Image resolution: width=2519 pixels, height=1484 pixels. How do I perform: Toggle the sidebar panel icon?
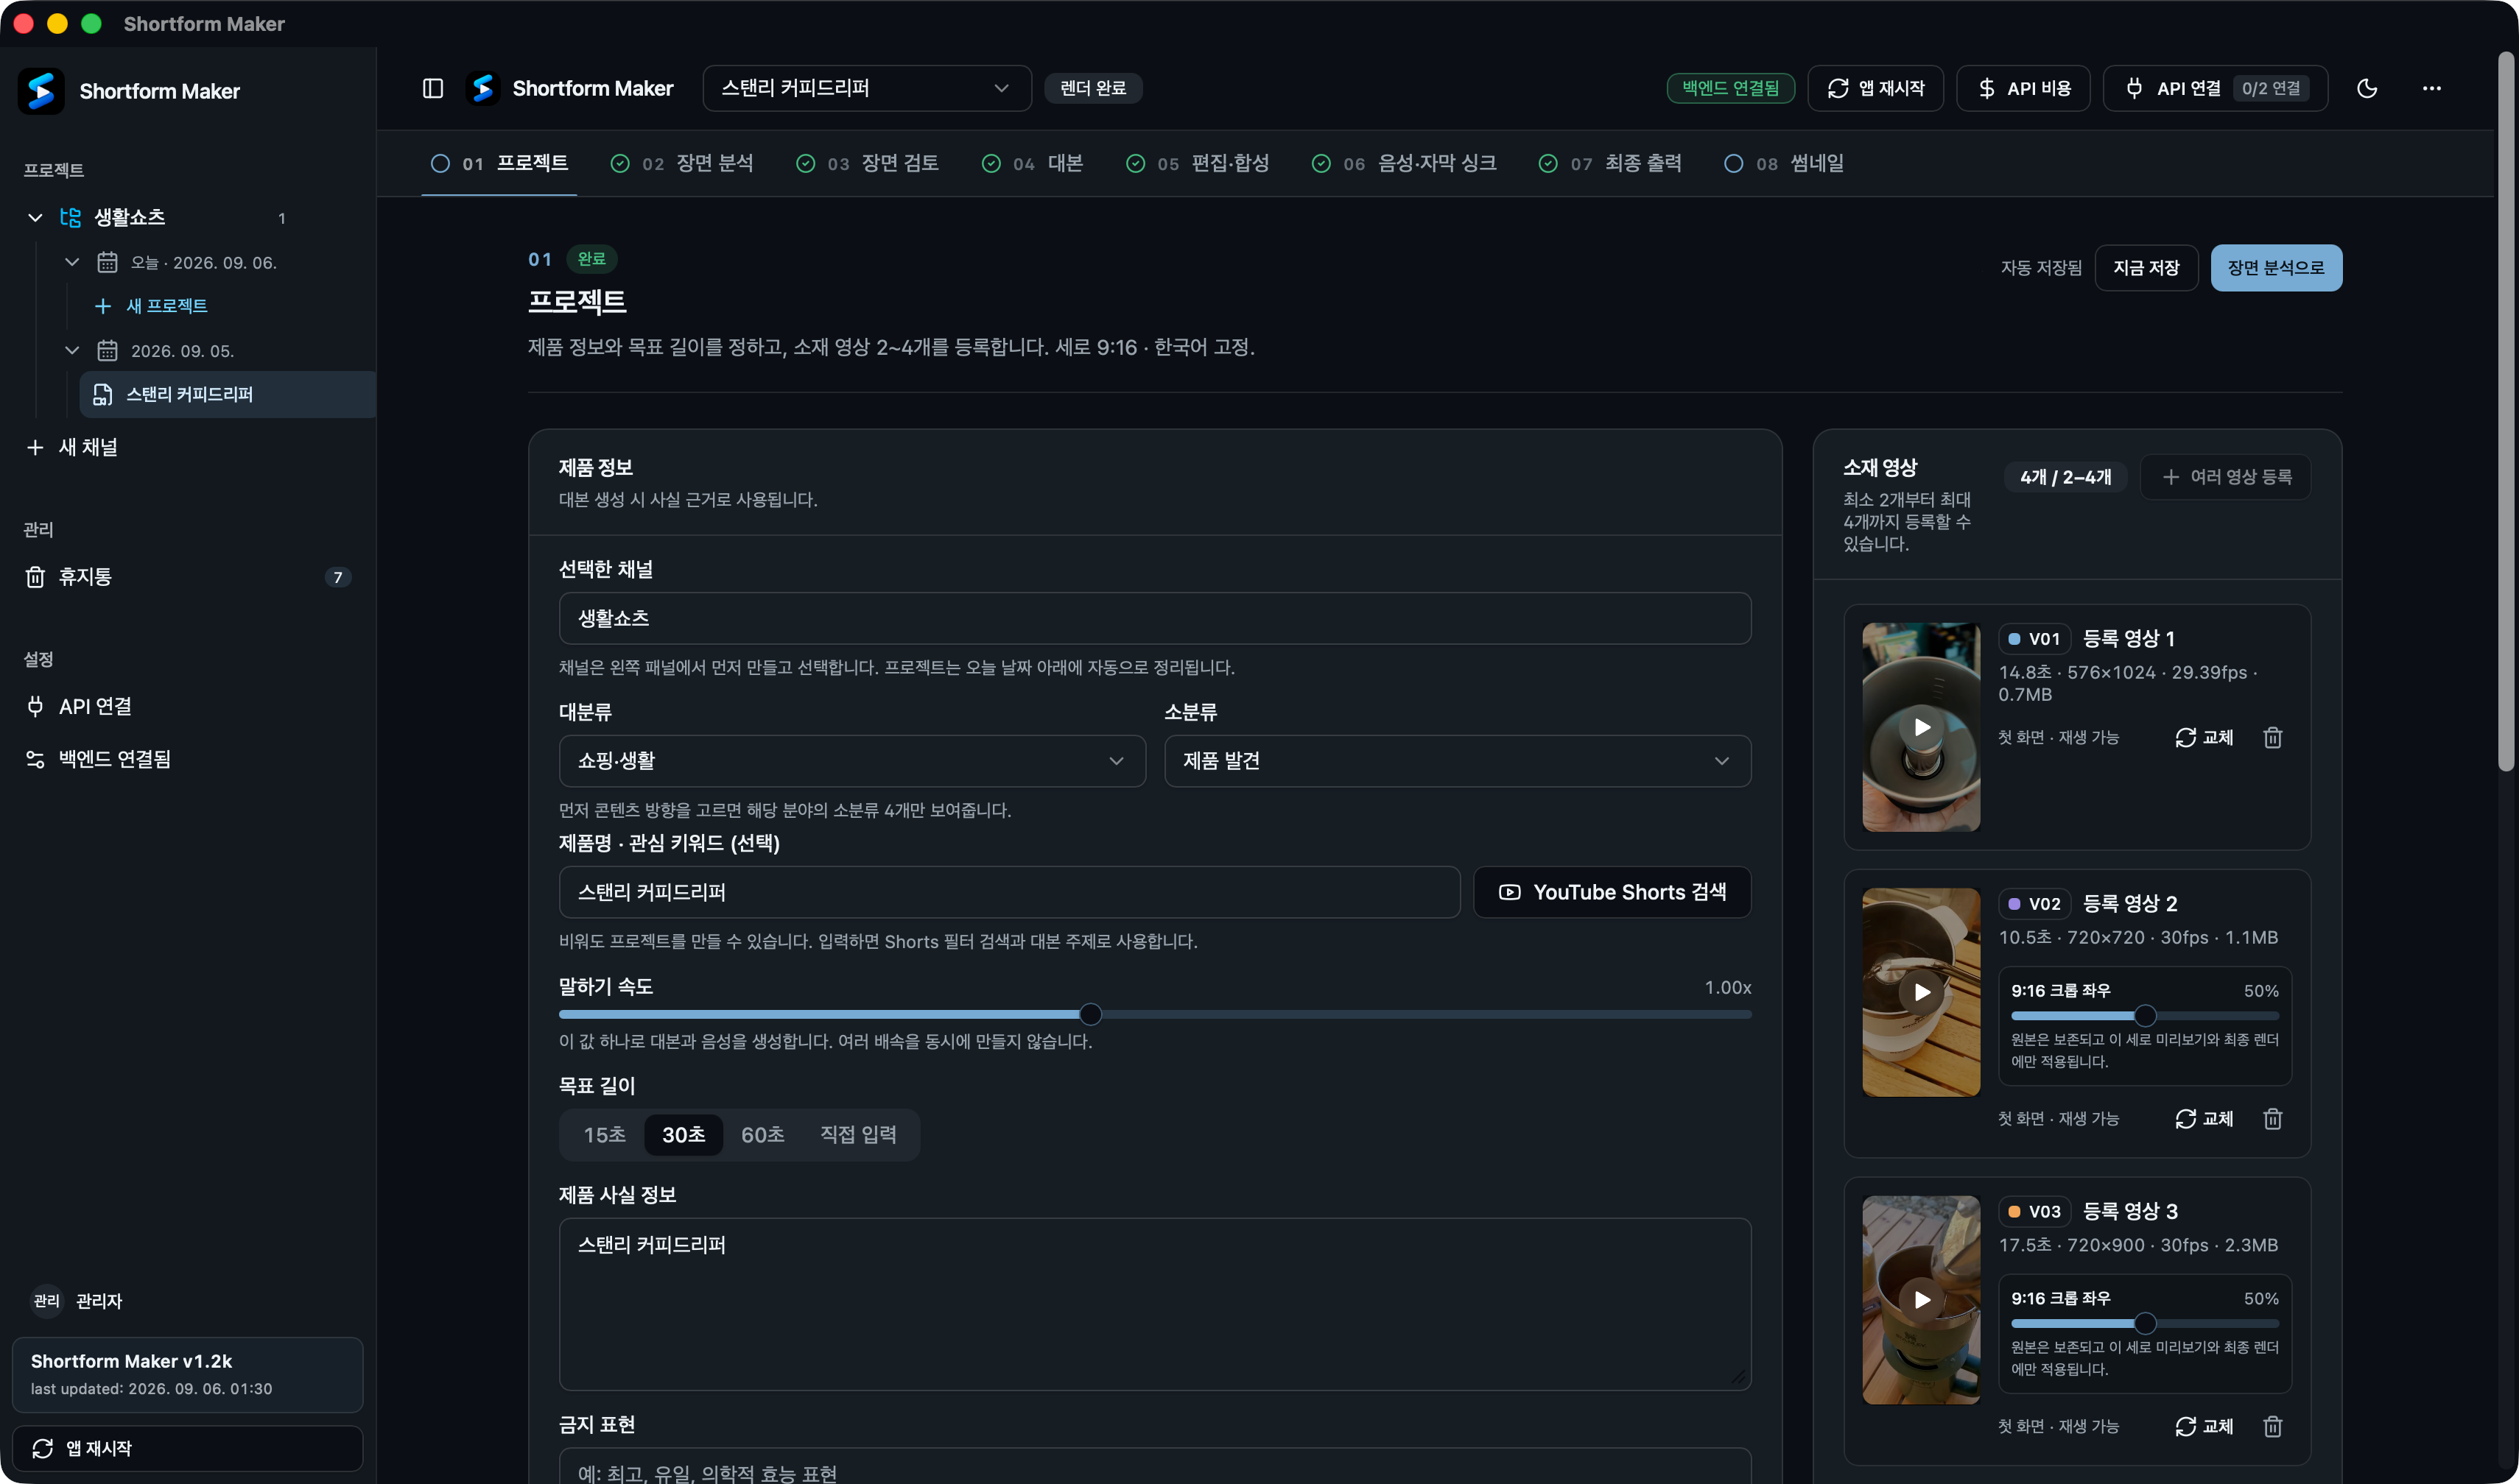coord(433,88)
